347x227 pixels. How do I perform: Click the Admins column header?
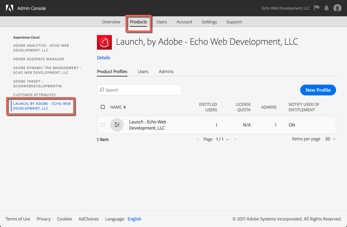point(269,107)
